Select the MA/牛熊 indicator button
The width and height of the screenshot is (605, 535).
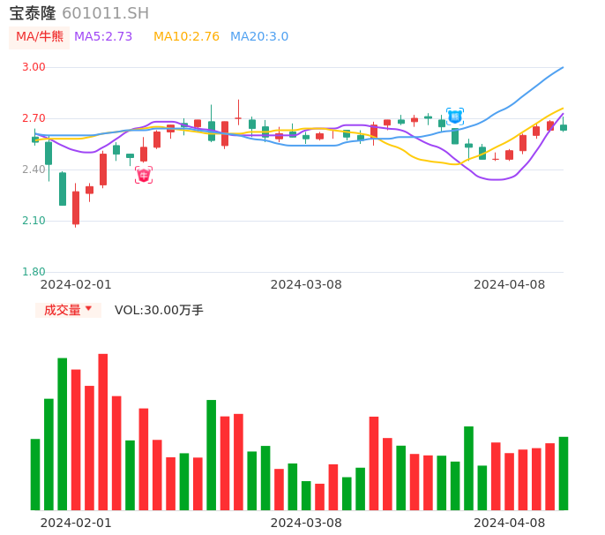coord(40,37)
